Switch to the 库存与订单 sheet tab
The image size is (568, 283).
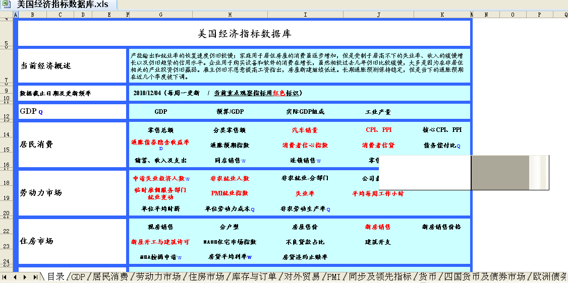tap(254, 277)
